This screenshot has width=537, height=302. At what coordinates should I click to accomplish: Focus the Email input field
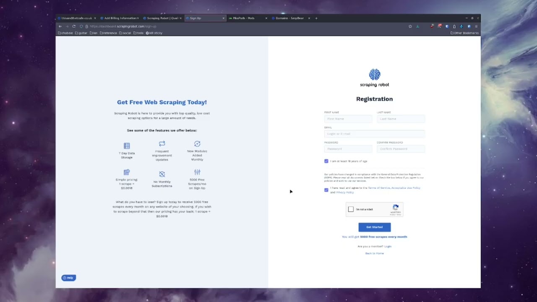coord(375,134)
